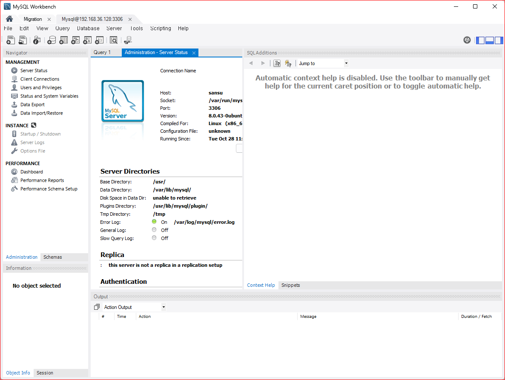Open the object inspector info icon
This screenshot has height=380, width=505.
point(37,40)
